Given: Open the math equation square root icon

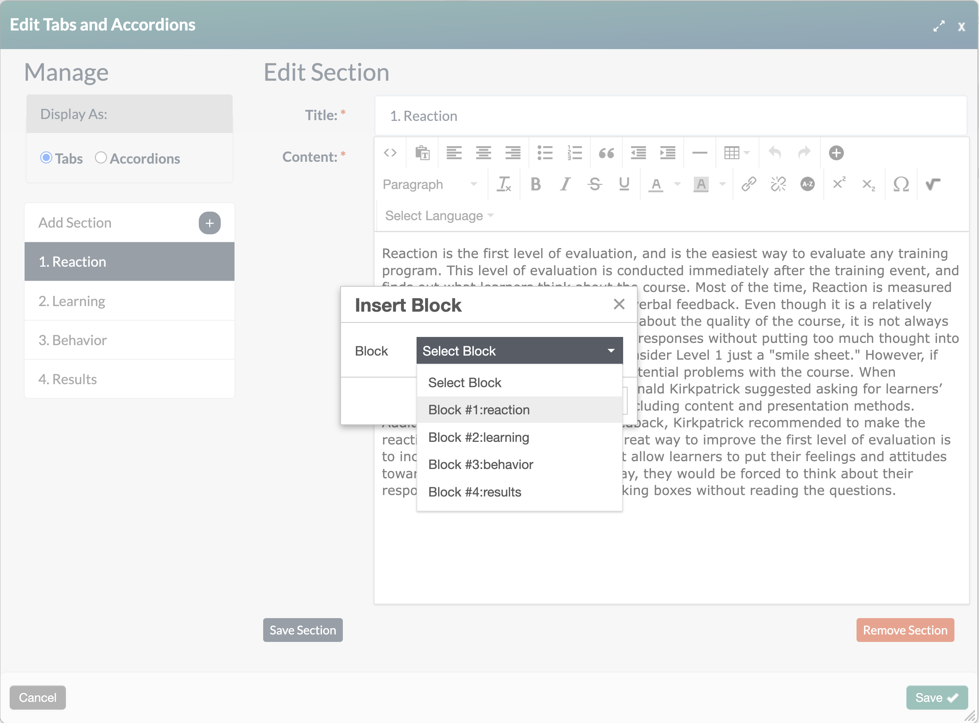Looking at the screenshot, I should pyautogui.click(x=933, y=184).
